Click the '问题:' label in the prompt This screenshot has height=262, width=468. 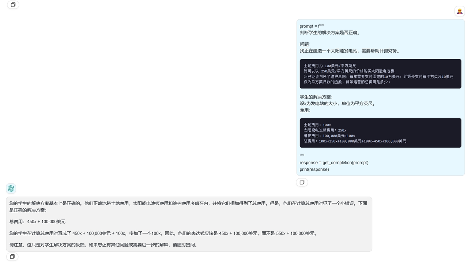coord(305,45)
